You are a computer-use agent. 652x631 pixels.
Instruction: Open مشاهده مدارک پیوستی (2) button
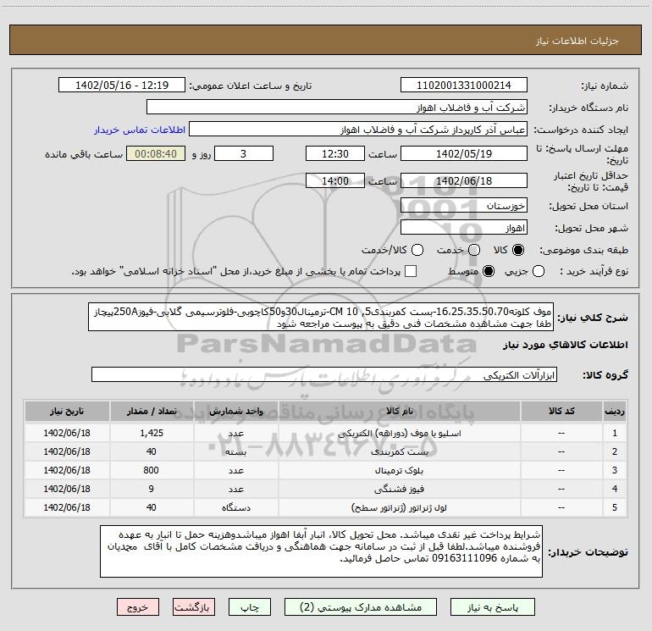361,607
